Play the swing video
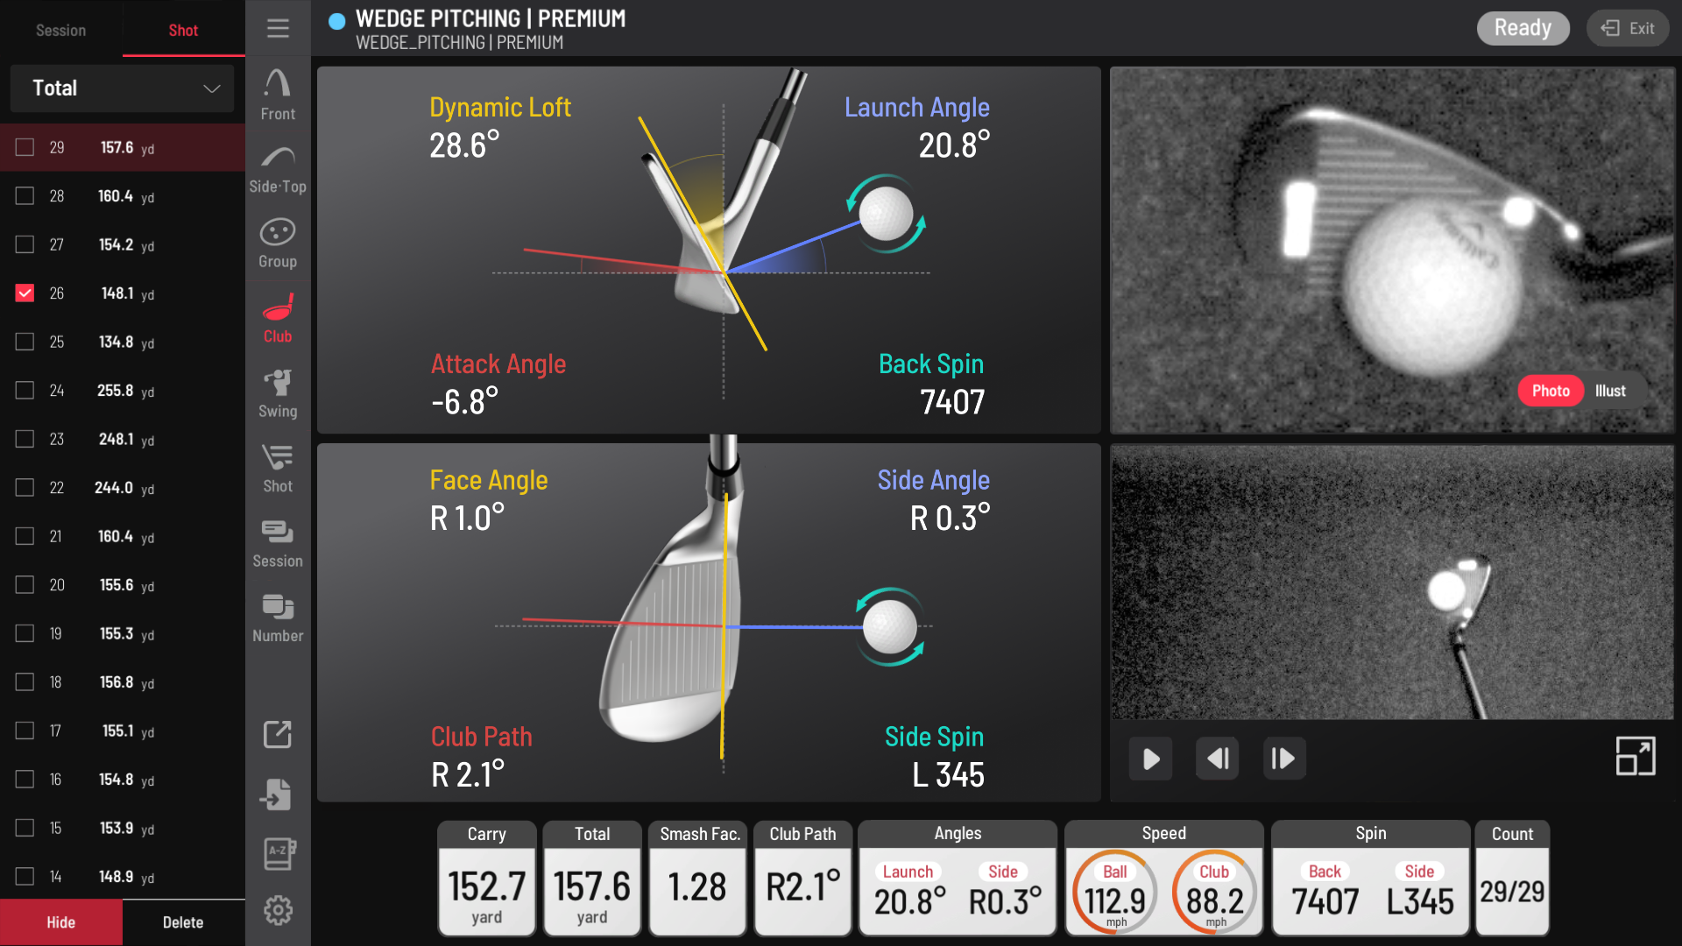This screenshot has height=946, width=1682. pyautogui.click(x=1150, y=759)
